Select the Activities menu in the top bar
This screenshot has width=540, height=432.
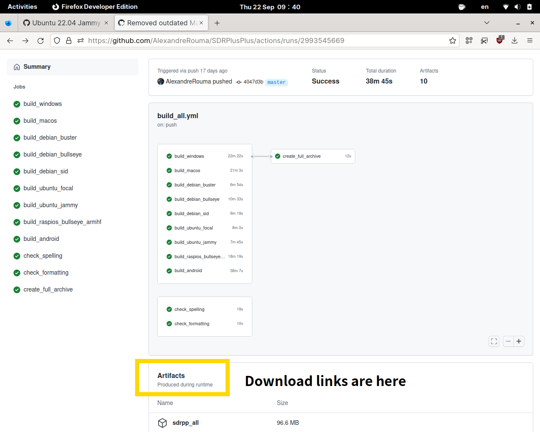click(x=22, y=6)
